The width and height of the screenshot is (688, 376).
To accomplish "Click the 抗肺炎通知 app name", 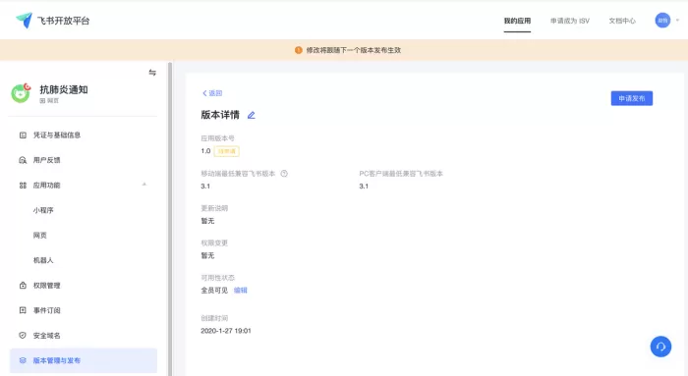I will click(x=64, y=89).
